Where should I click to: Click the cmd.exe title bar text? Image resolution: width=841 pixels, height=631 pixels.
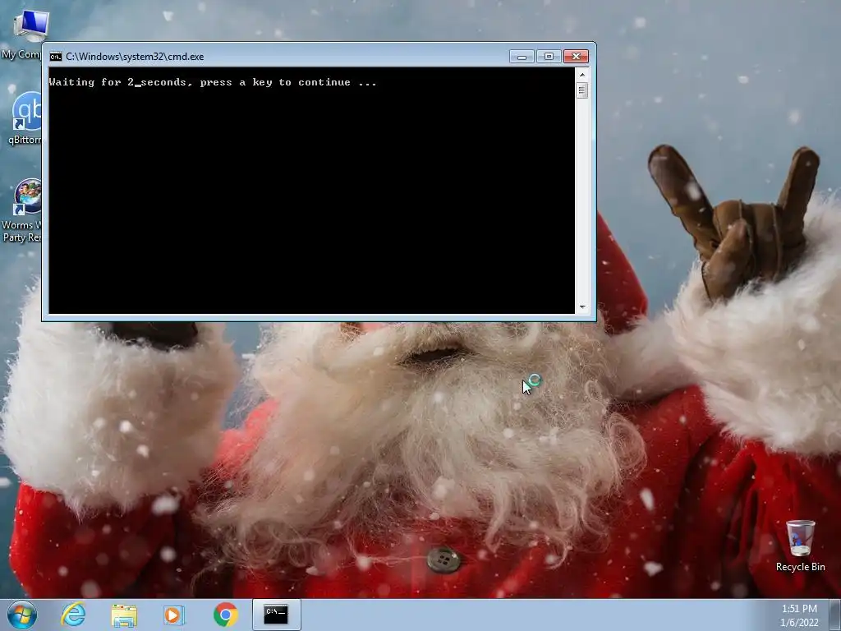click(135, 57)
